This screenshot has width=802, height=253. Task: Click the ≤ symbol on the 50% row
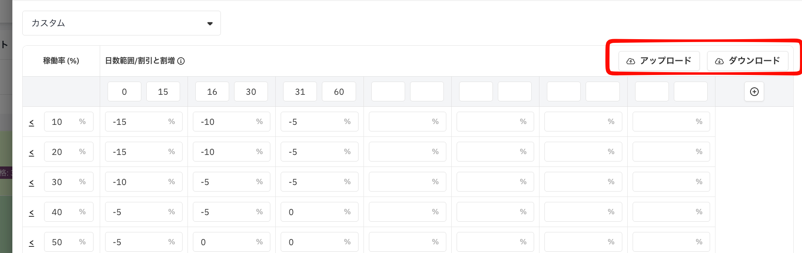click(31, 243)
